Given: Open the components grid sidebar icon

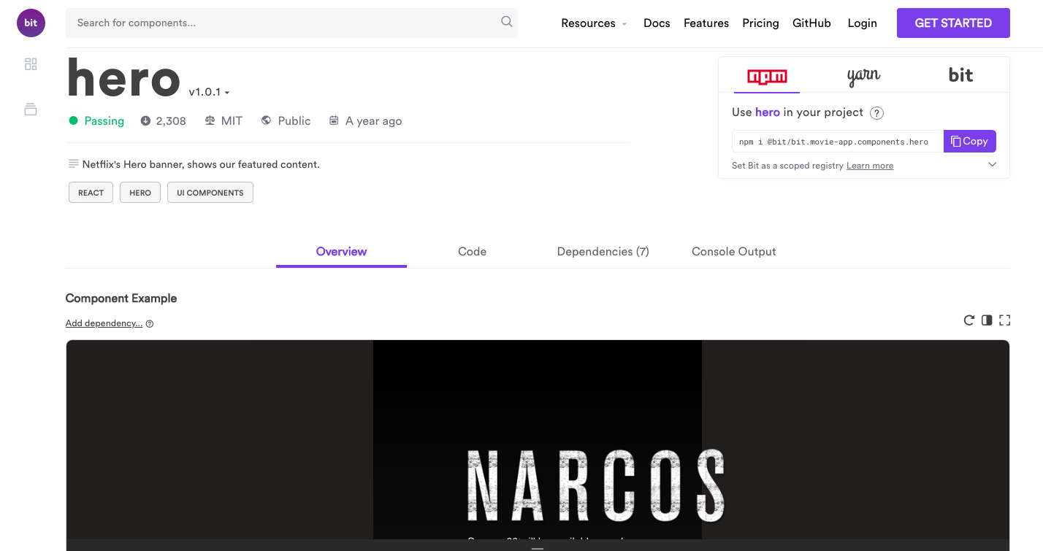Looking at the screenshot, I should pos(31,64).
